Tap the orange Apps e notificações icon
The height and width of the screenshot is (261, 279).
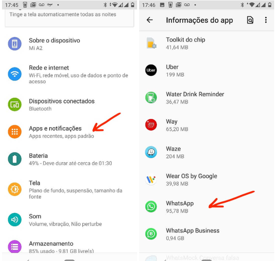15,132
